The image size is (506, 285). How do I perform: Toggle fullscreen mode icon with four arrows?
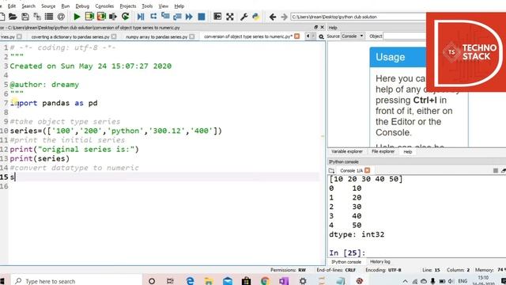point(230,17)
